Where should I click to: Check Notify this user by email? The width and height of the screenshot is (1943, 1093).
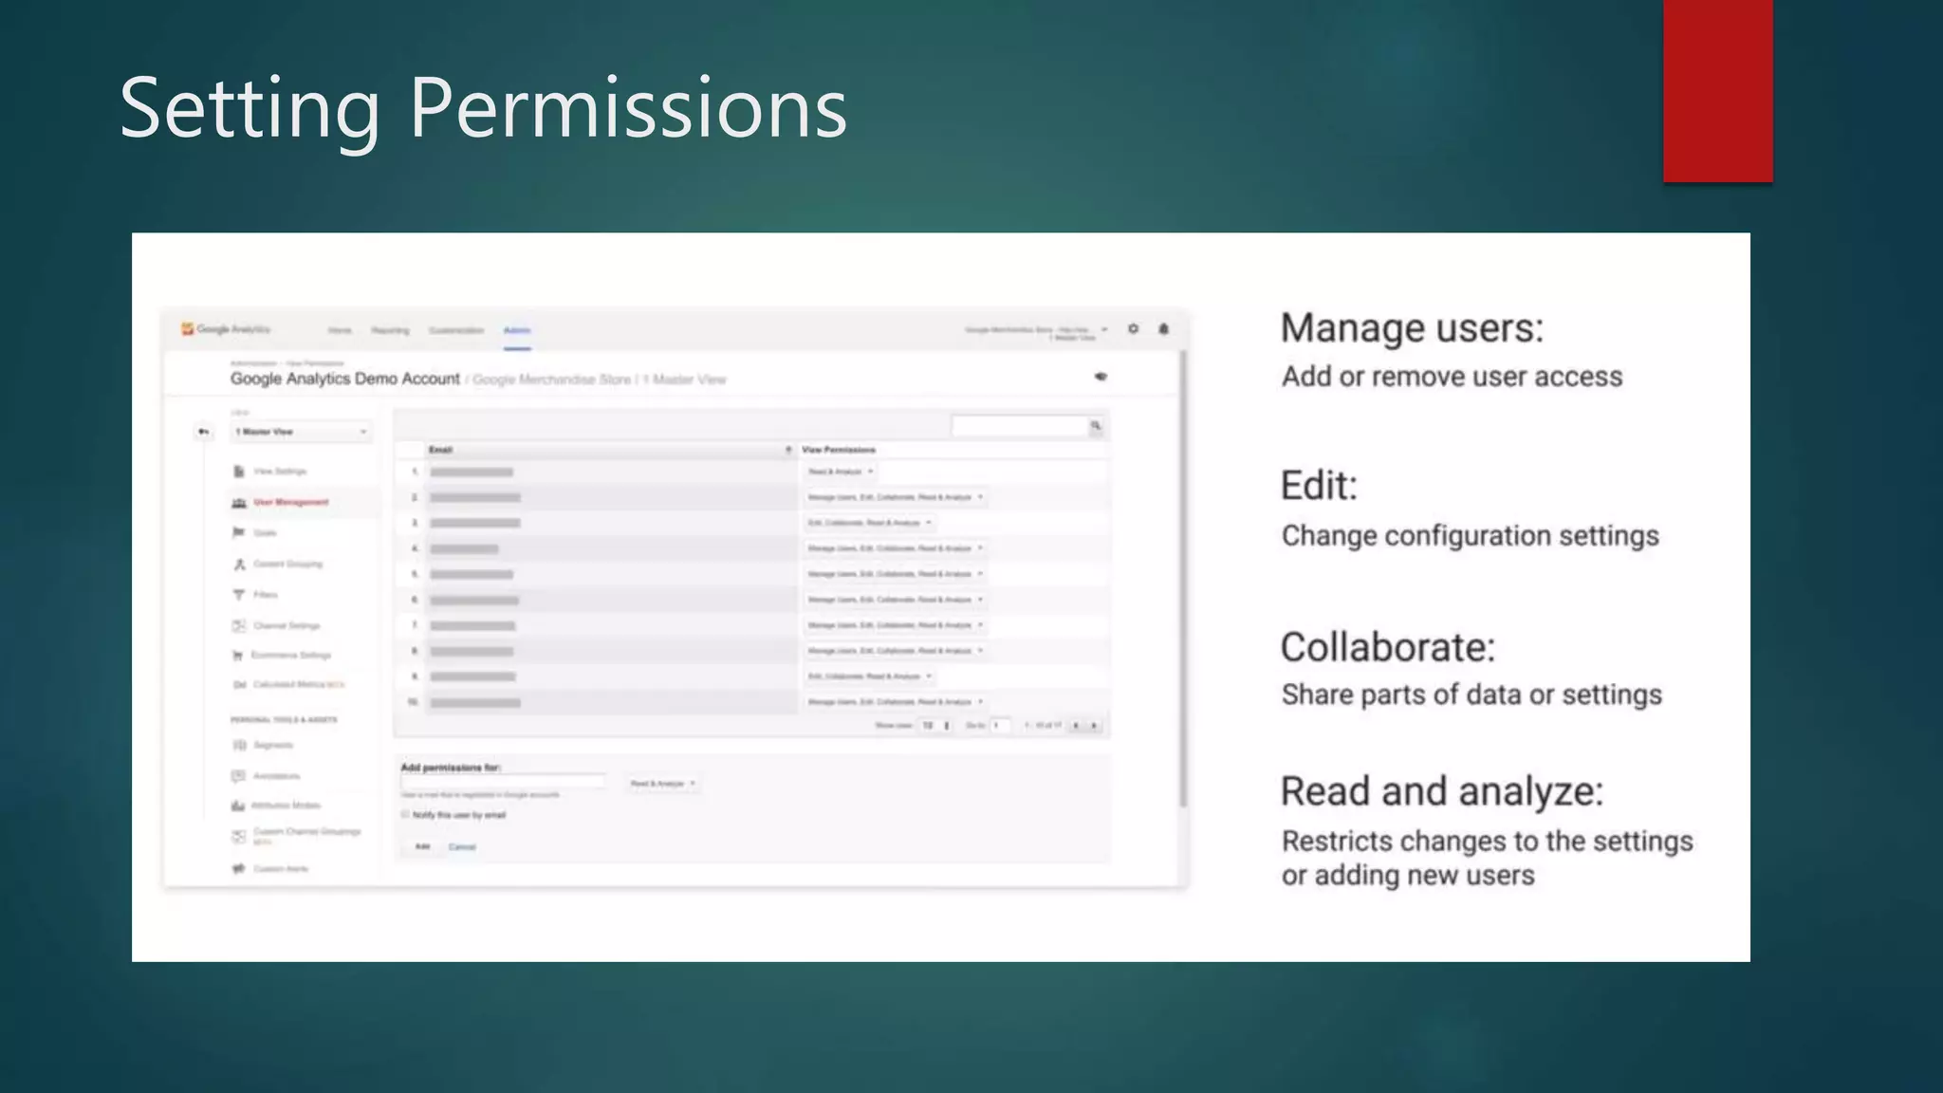tap(405, 814)
